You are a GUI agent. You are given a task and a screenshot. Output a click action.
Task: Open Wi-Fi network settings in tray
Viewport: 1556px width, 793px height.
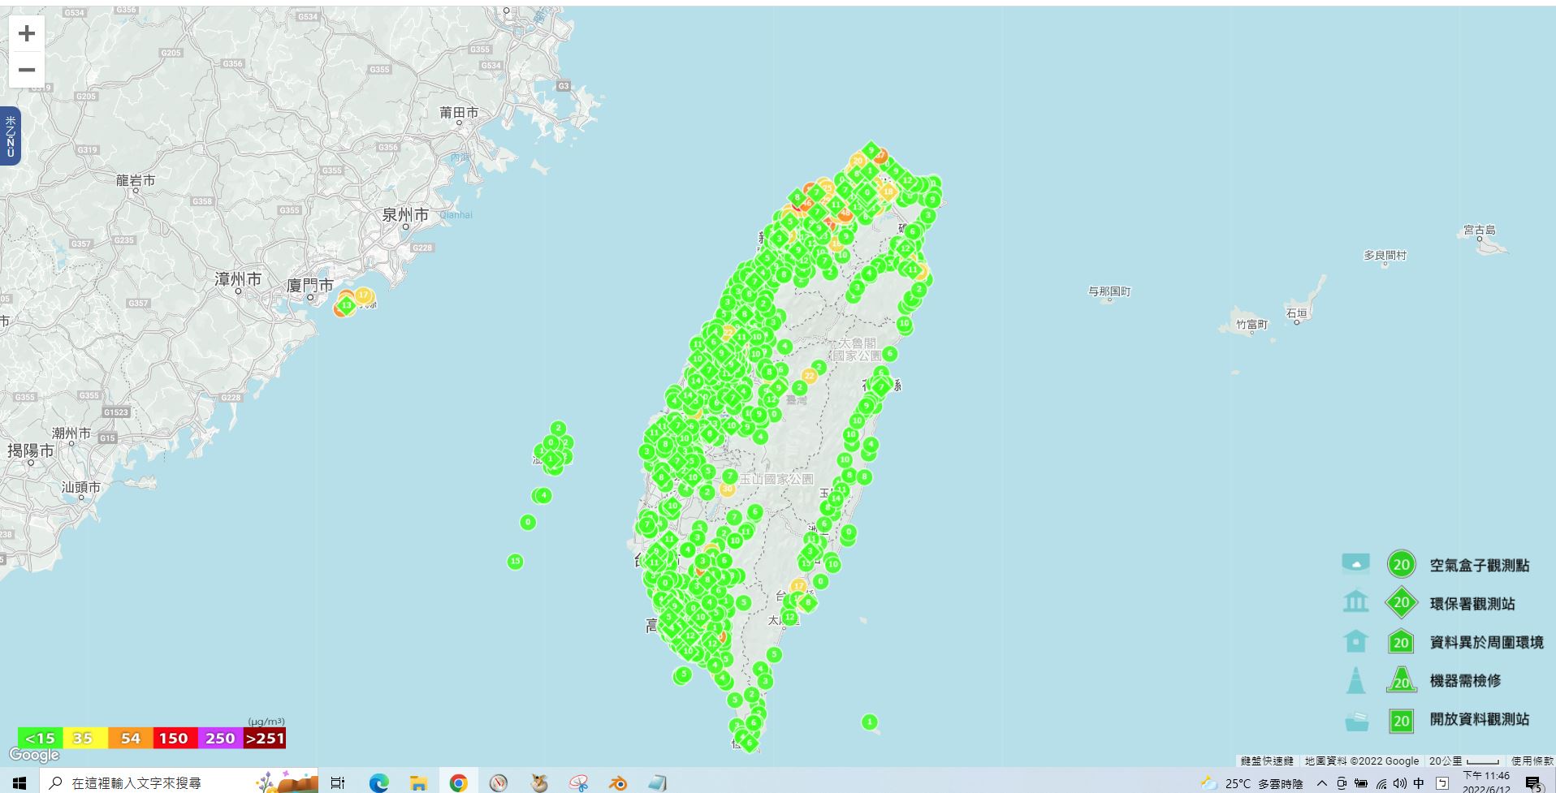pyautogui.click(x=1381, y=782)
